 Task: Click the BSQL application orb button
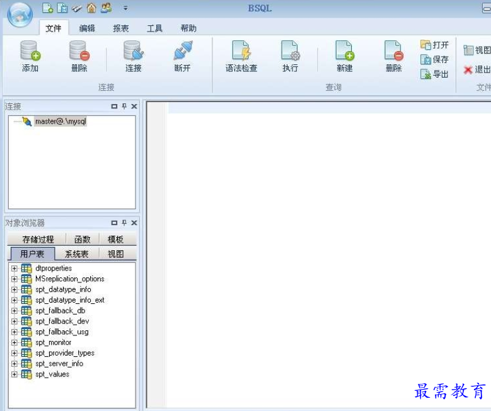[20, 14]
